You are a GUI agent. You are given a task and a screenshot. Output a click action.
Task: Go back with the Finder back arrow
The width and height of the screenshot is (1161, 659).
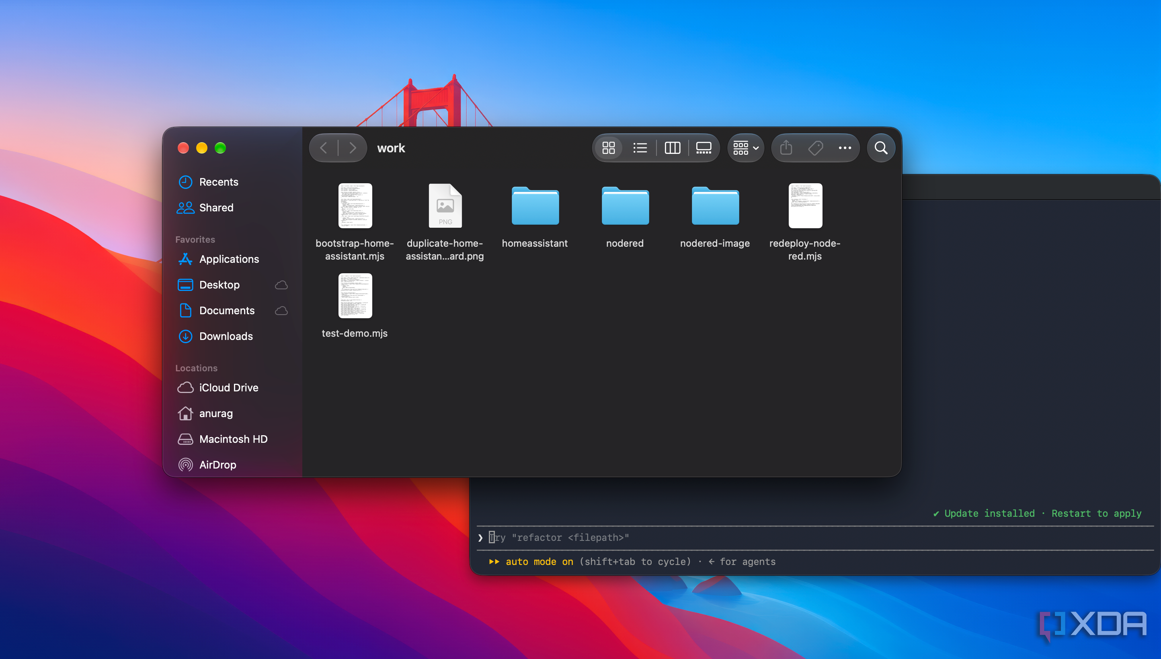tap(324, 148)
